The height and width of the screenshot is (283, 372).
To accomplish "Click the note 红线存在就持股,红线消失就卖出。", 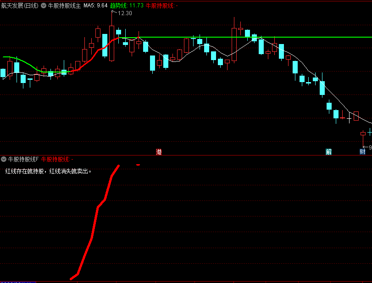I will tap(48, 171).
